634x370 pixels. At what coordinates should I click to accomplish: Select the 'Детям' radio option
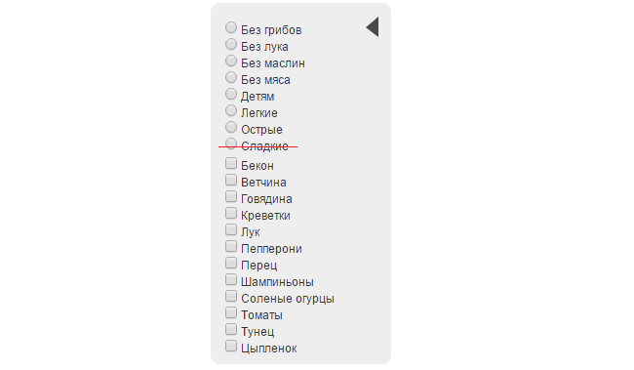click(x=231, y=94)
